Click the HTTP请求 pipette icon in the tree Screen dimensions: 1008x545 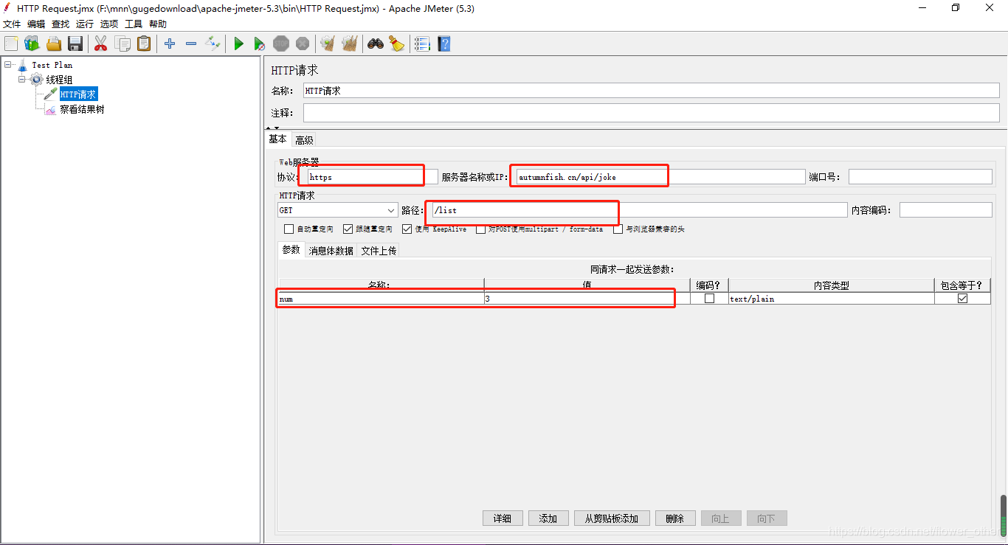tap(50, 94)
